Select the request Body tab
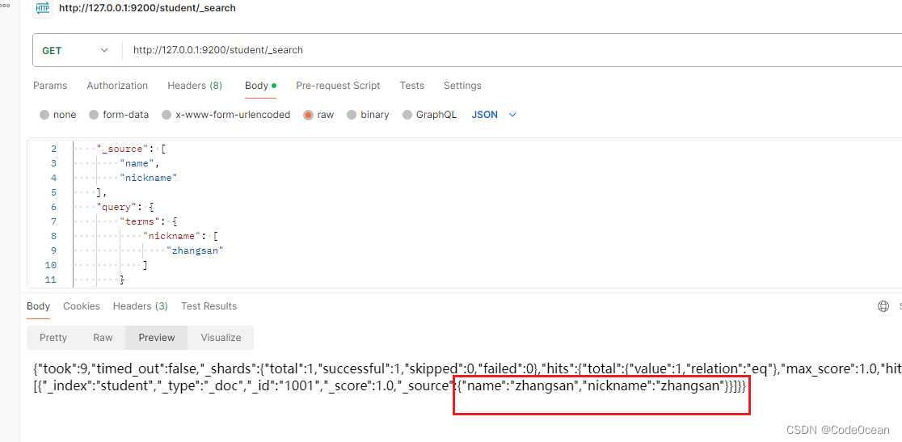Viewport: 902px width, 442px height. [x=260, y=86]
